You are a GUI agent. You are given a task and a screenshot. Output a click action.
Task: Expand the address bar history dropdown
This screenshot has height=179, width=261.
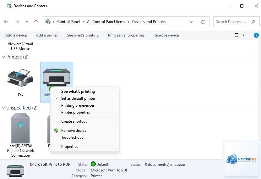[192, 22]
